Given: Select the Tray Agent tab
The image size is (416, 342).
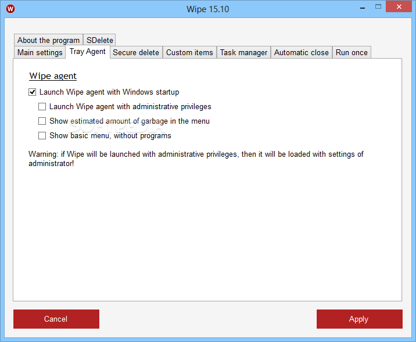Looking at the screenshot, I should pyautogui.click(x=88, y=52).
